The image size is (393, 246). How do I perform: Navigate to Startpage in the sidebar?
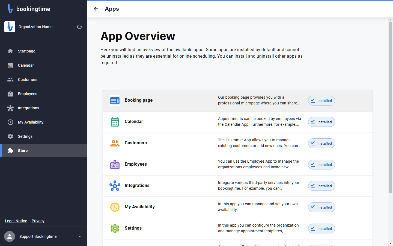(x=44, y=51)
